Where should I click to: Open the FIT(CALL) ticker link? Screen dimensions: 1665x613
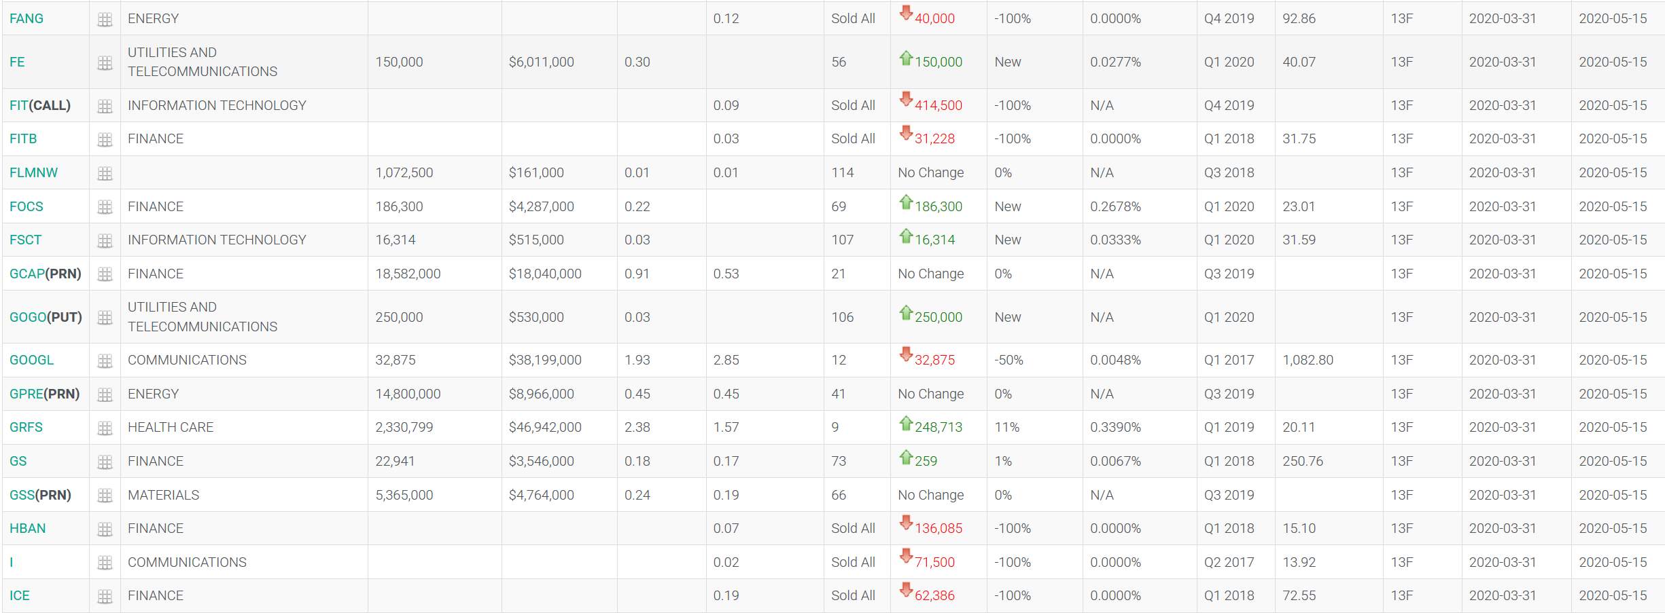(x=40, y=106)
